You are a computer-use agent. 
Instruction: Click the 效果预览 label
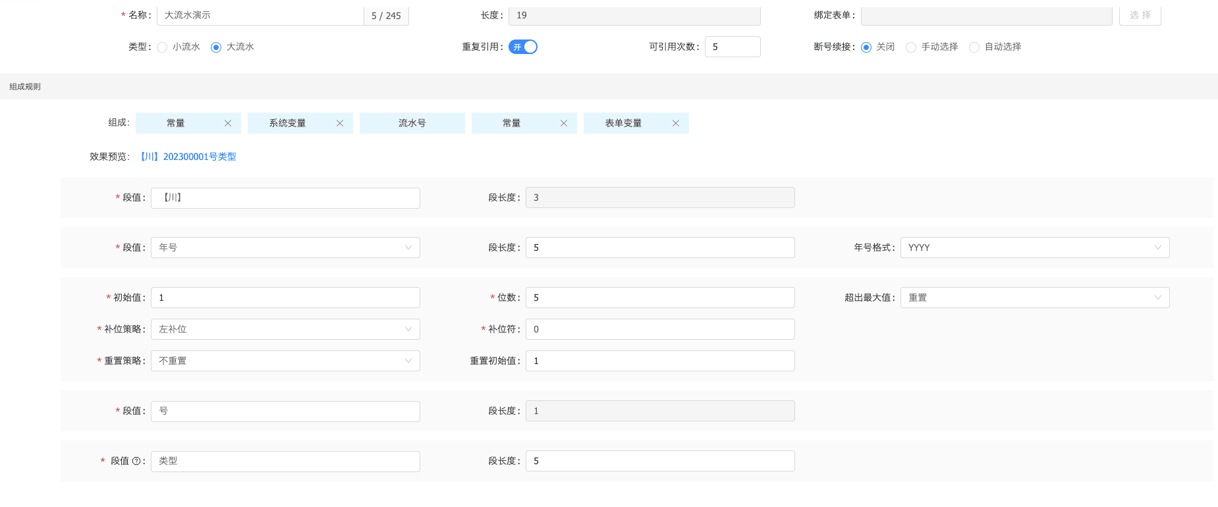click(x=109, y=157)
